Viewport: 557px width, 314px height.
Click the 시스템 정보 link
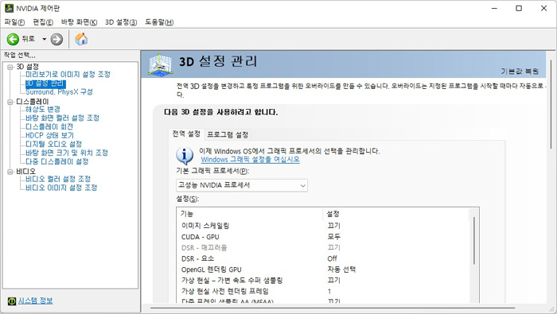(36, 300)
